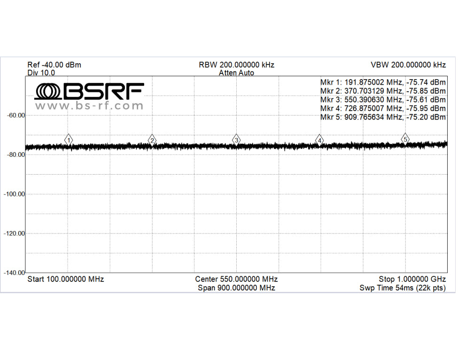The height and width of the screenshot is (353, 458).
Task: Select the Div 10.0 scale setting
Action: pos(41,73)
